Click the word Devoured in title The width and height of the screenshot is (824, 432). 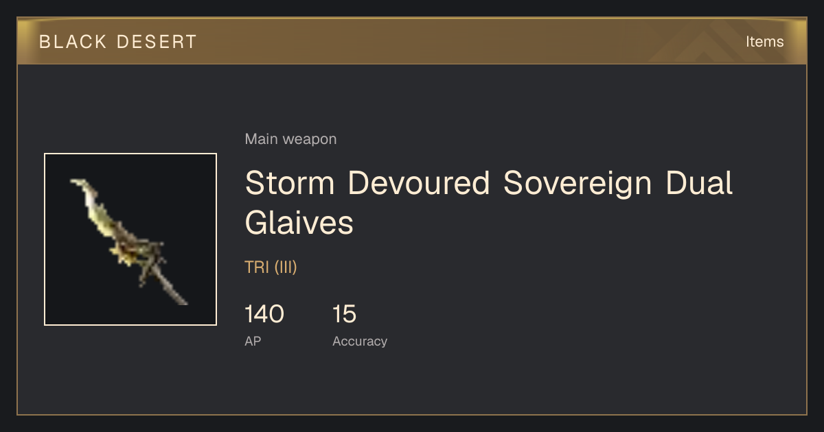point(419,183)
